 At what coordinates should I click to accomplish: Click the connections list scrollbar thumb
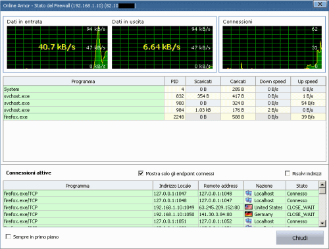[322, 190]
